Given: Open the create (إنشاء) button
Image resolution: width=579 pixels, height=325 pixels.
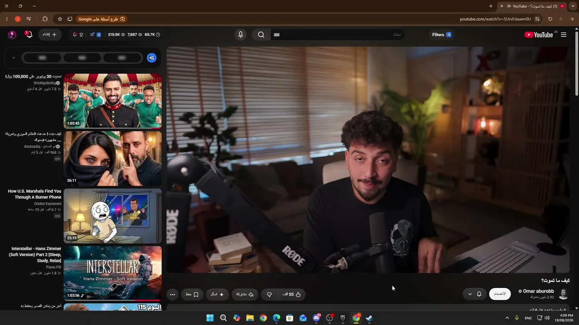Looking at the screenshot, I should tap(50, 35).
